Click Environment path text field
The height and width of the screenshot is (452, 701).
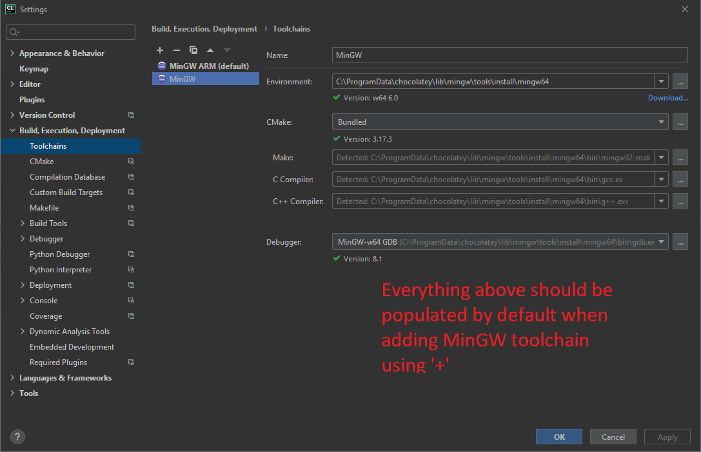(493, 82)
